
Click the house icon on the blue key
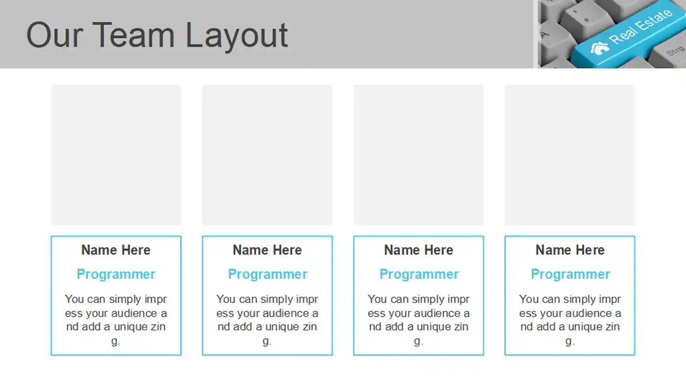(x=600, y=48)
